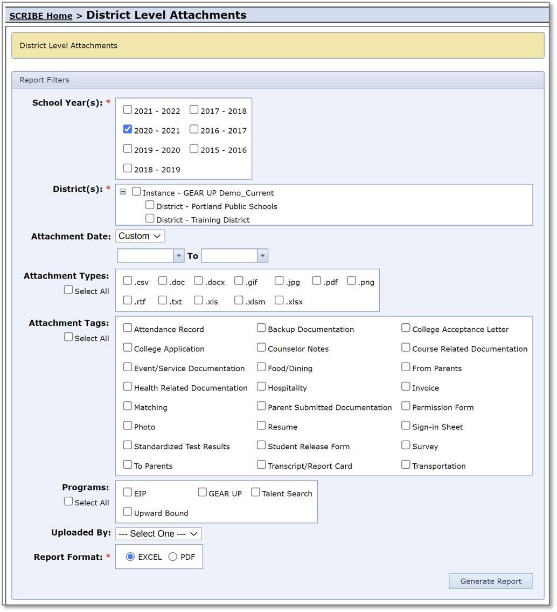Check the .png attachment type
The image size is (557, 612).
point(352,281)
